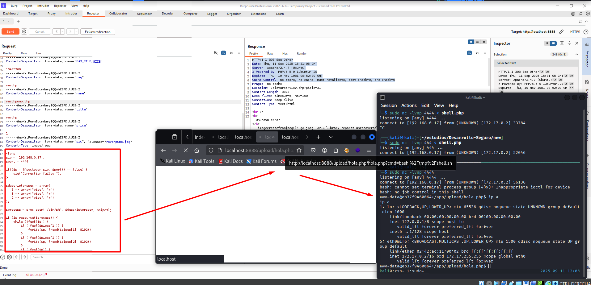Open request search settings gear
591x285 pixels.
[9, 257]
